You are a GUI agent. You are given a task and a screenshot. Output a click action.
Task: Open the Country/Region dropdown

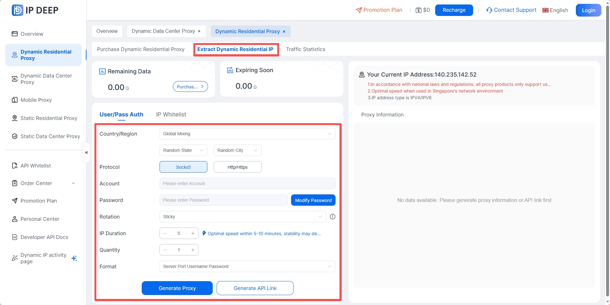[247, 134]
